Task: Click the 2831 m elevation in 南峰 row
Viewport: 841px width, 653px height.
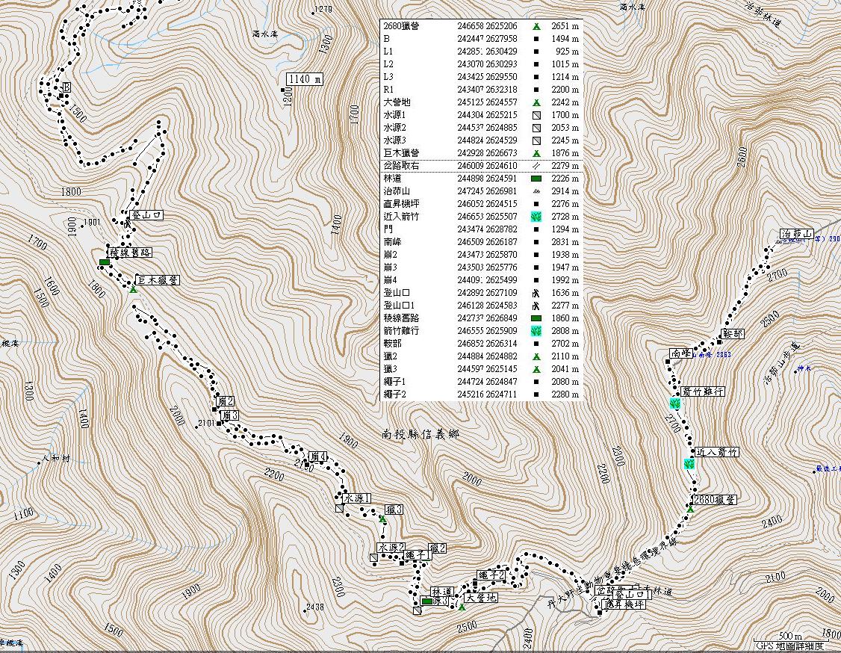Action: [x=565, y=243]
